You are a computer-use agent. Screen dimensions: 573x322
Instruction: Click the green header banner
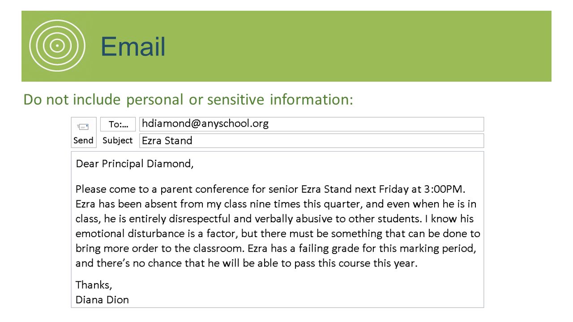(286, 46)
